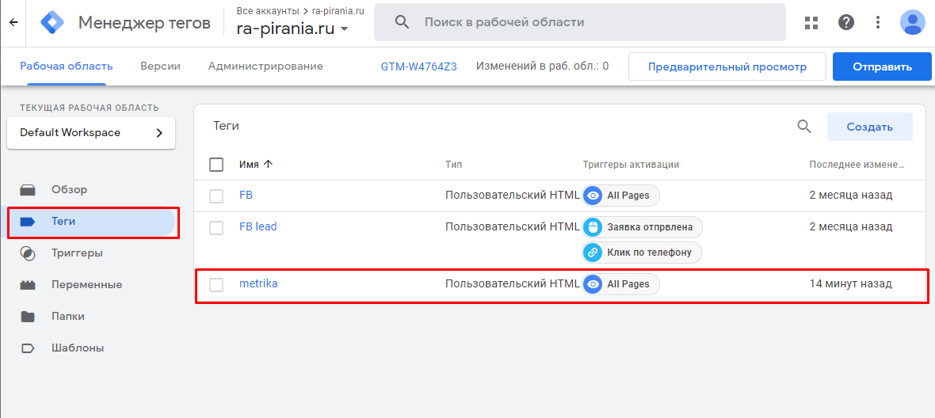Click the Создать button
The image size is (935, 418).
pos(869,127)
